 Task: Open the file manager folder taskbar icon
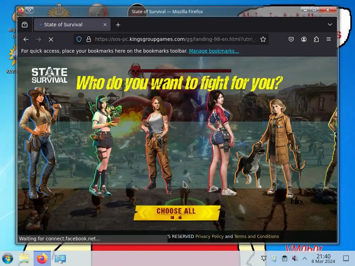pyautogui.click(x=24, y=258)
